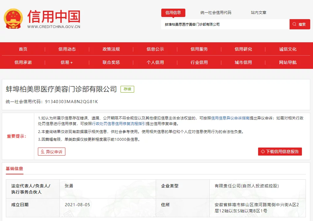Screen dimensions: 313x221
Task: Click the magnifier icon in search button
Action: (x=294, y=24)
